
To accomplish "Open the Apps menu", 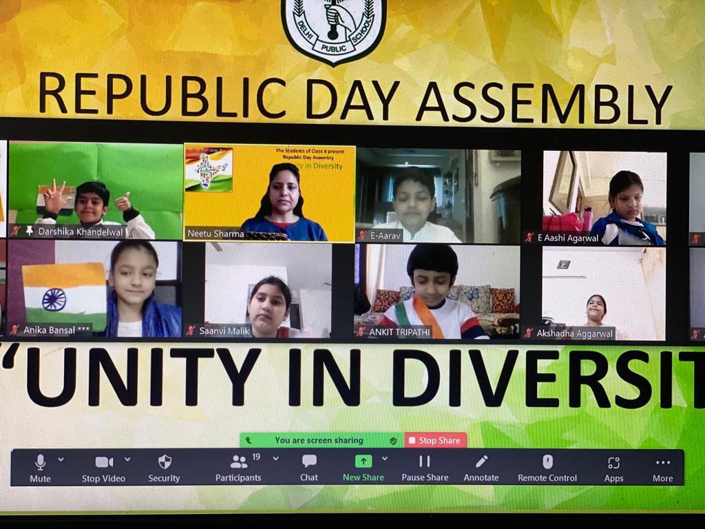I will (x=613, y=468).
